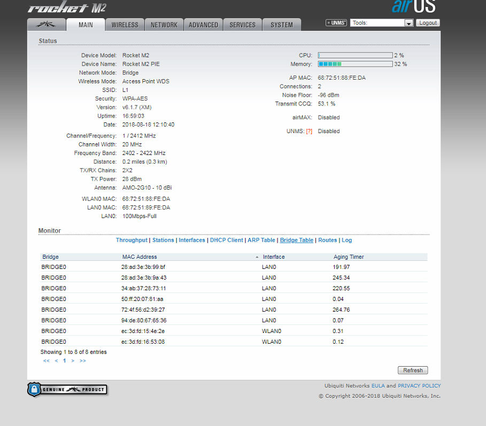Open the Interfaces monitor link

tap(192, 240)
